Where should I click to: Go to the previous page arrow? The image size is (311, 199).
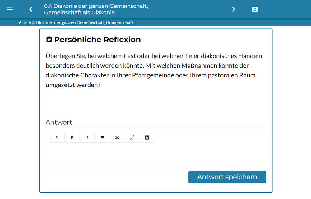click(x=31, y=9)
